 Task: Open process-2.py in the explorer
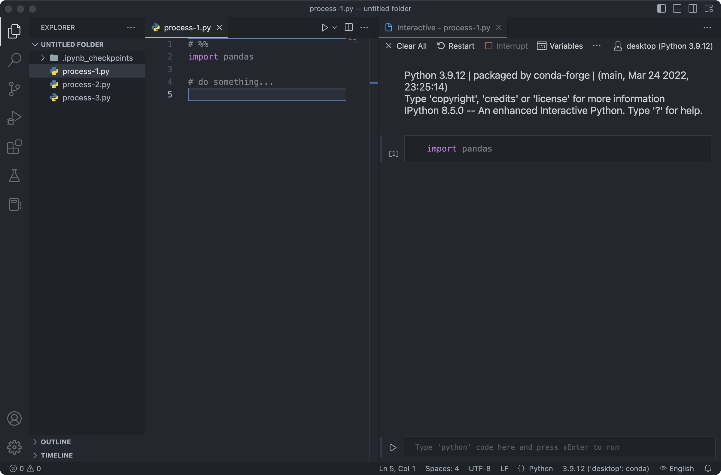87,84
